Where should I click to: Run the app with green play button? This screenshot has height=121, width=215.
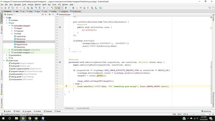[x=66, y=8]
